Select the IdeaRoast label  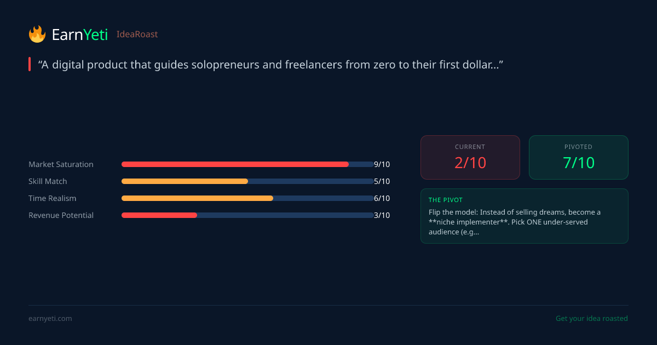point(137,34)
